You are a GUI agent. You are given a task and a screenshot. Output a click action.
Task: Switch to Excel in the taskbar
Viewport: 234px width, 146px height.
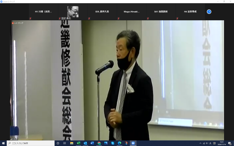tap(78, 143)
